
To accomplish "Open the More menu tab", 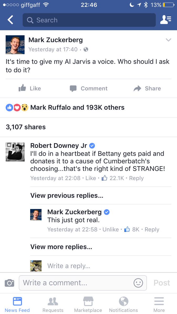I will pos(159,305).
